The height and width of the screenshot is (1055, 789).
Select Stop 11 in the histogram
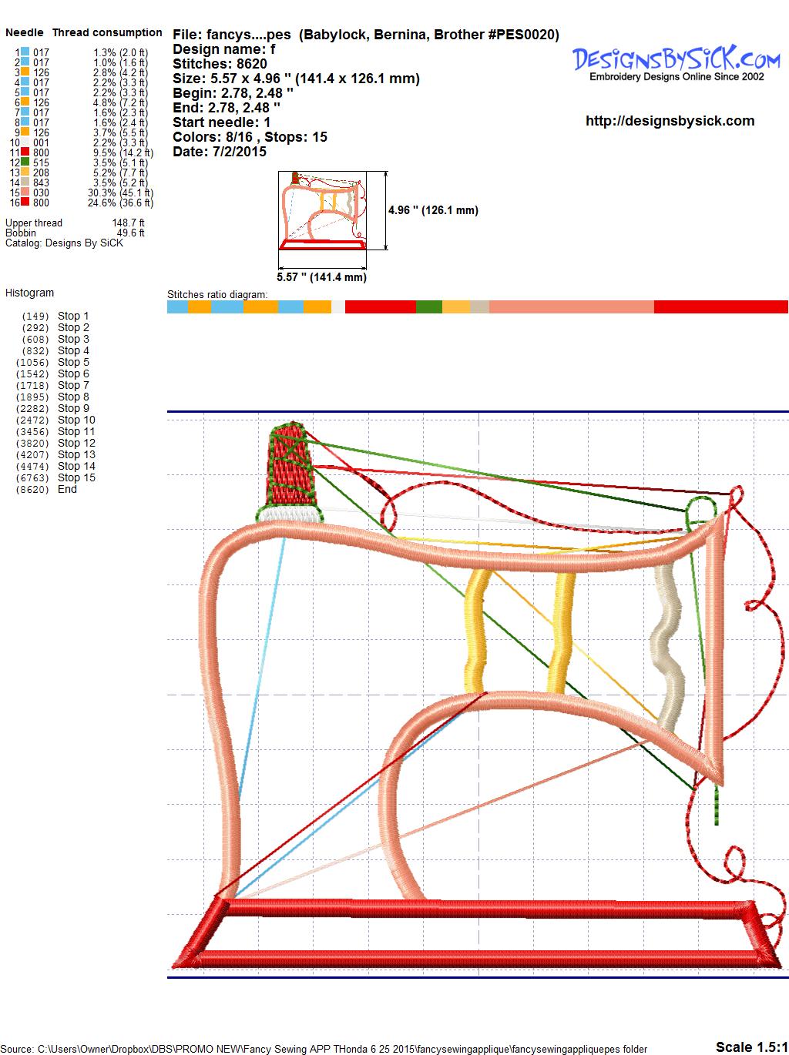(x=76, y=431)
